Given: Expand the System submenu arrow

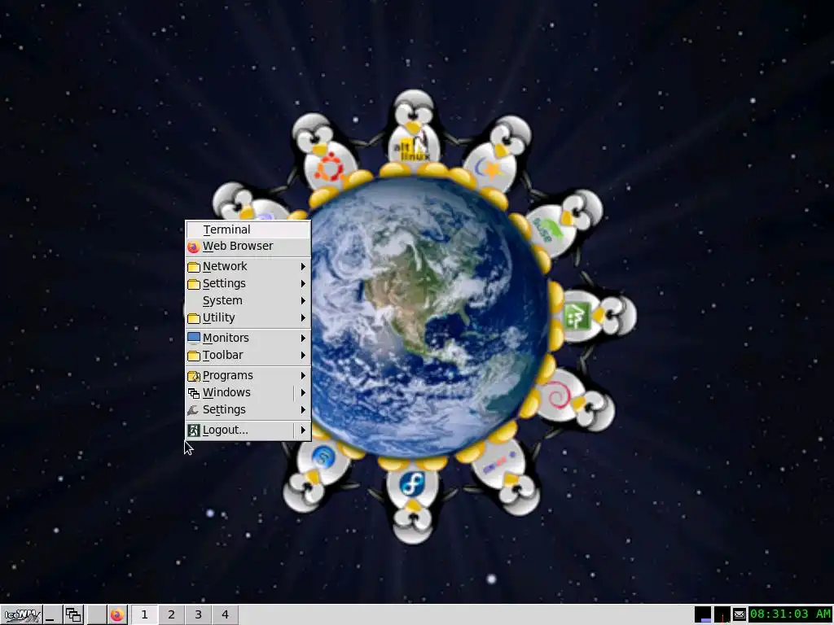Looking at the screenshot, I should (x=303, y=301).
